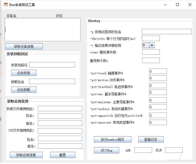Viewport: 196px width, 164px height.
Task: Click the 状态 column label
Action: tap(59, 16)
